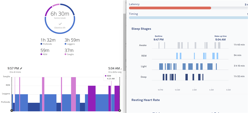Click the blue Leggero legend dot
This screenshot has width=248, height=113.
pos(65,44)
